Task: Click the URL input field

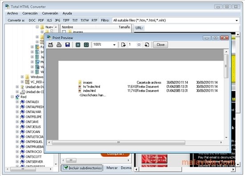Action: [x=192, y=28]
